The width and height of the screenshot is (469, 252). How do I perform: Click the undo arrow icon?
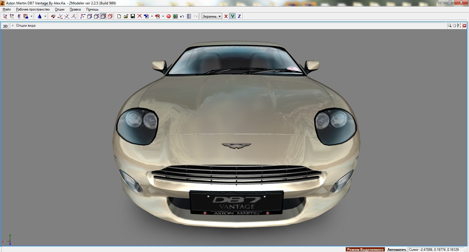(182, 16)
